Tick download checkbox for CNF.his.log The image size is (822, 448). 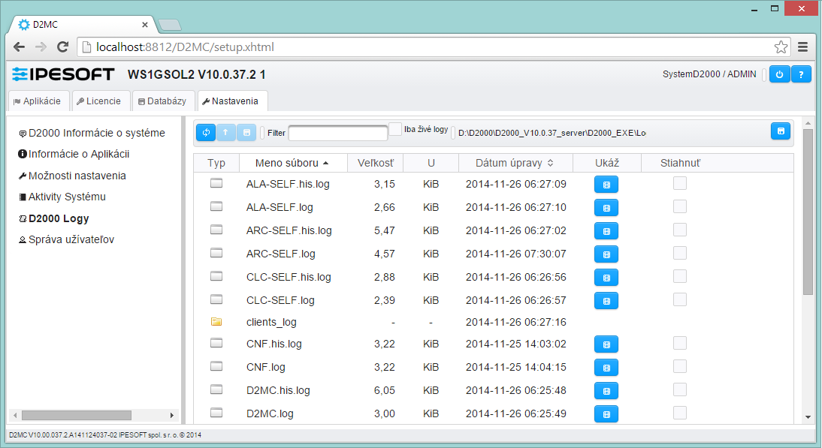pos(679,343)
